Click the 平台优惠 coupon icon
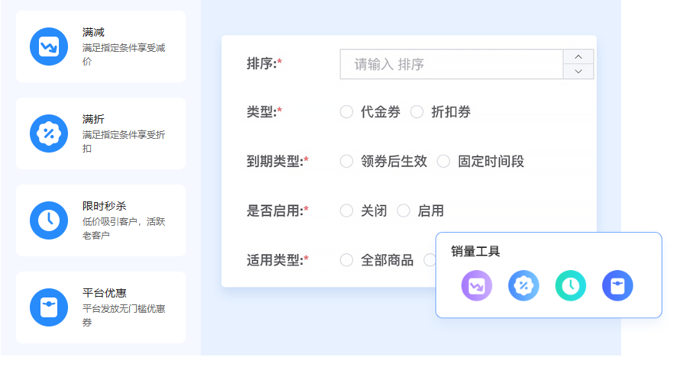 (x=49, y=307)
